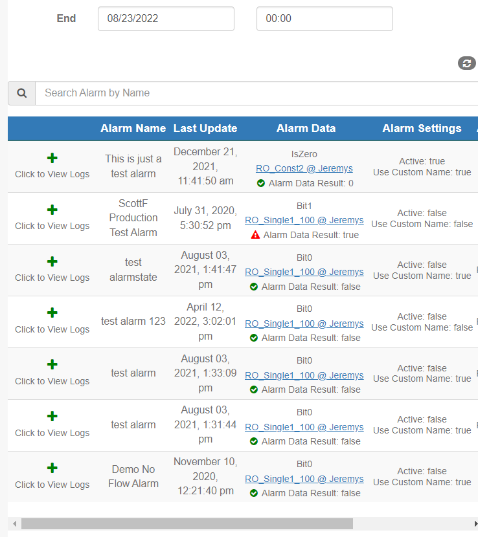The image size is (478, 537).
Task: Click plus icon for test alarm 123
Action: point(52,312)
